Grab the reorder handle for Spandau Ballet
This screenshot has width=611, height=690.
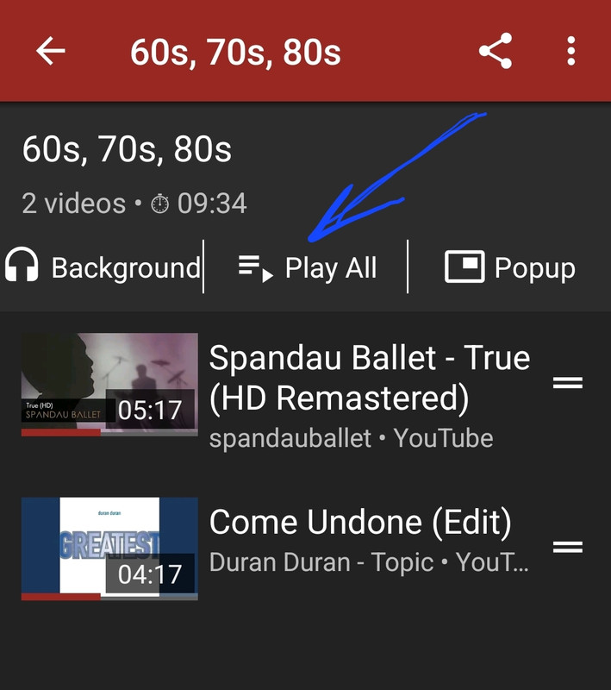tap(568, 383)
